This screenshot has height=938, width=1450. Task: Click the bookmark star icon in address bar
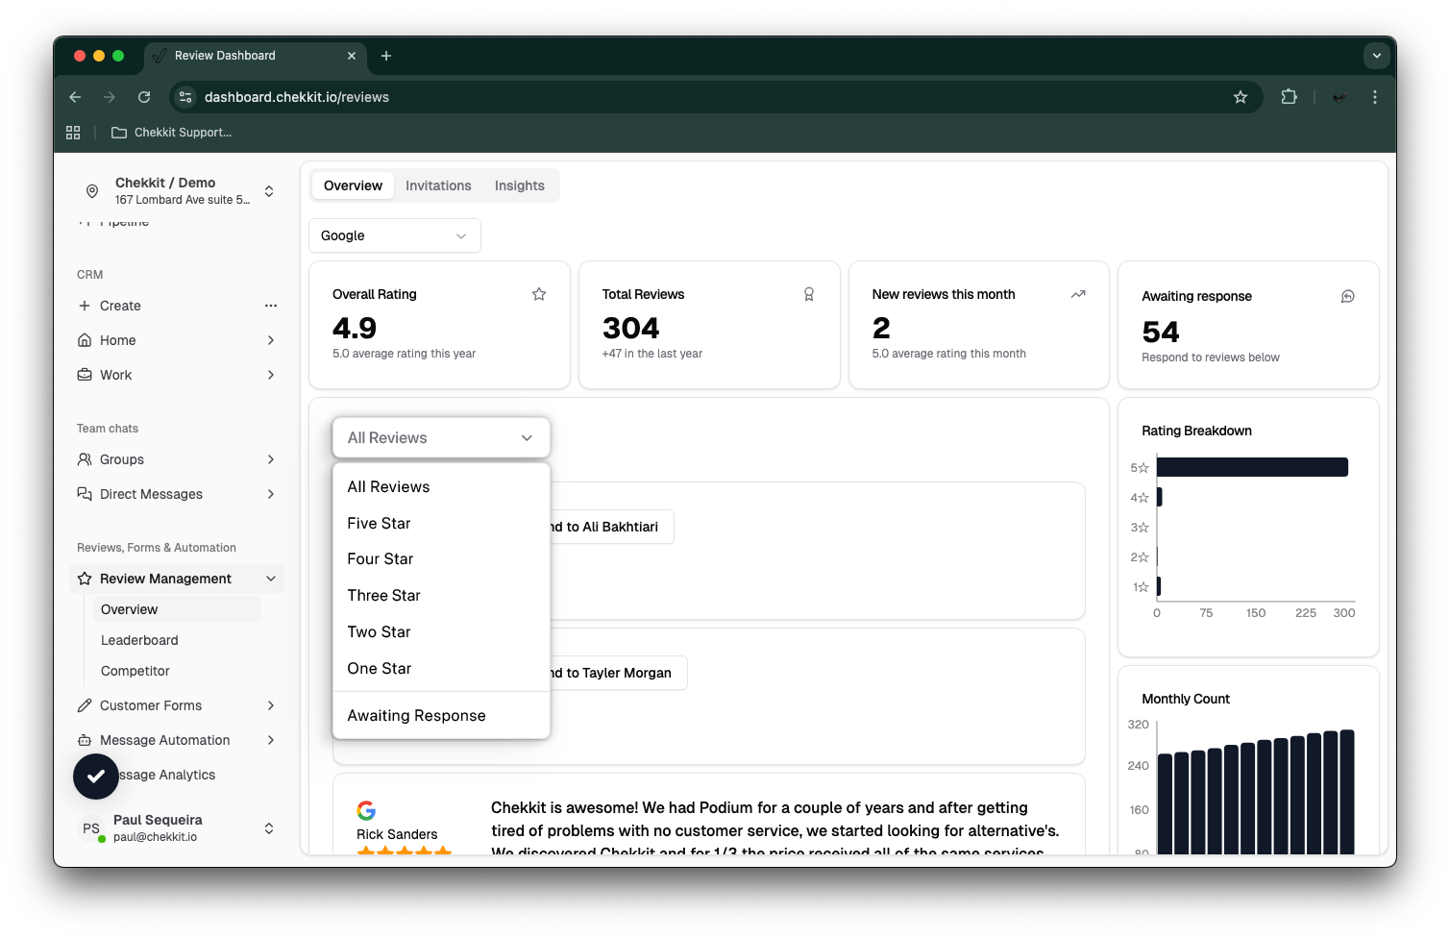tap(1240, 97)
